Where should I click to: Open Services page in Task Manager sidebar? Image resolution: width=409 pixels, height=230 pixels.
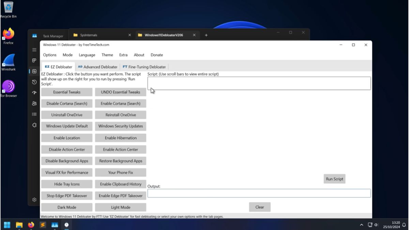point(34,125)
